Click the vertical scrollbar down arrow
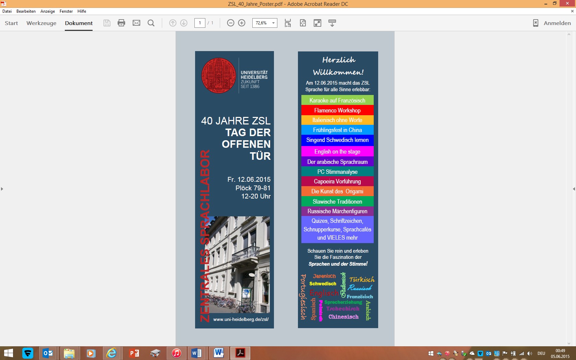Image resolution: width=576 pixels, height=360 pixels. [x=569, y=343]
